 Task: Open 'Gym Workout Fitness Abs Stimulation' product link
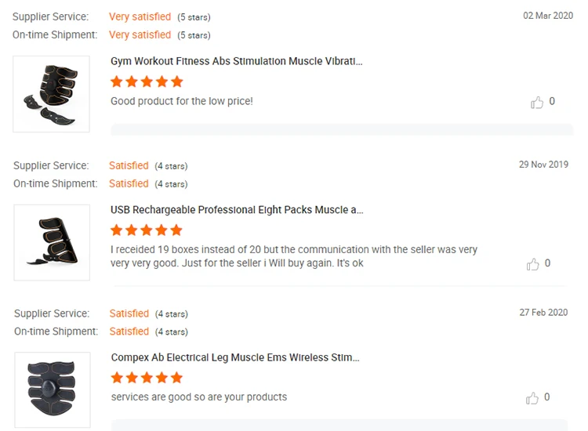pyautogui.click(x=237, y=61)
